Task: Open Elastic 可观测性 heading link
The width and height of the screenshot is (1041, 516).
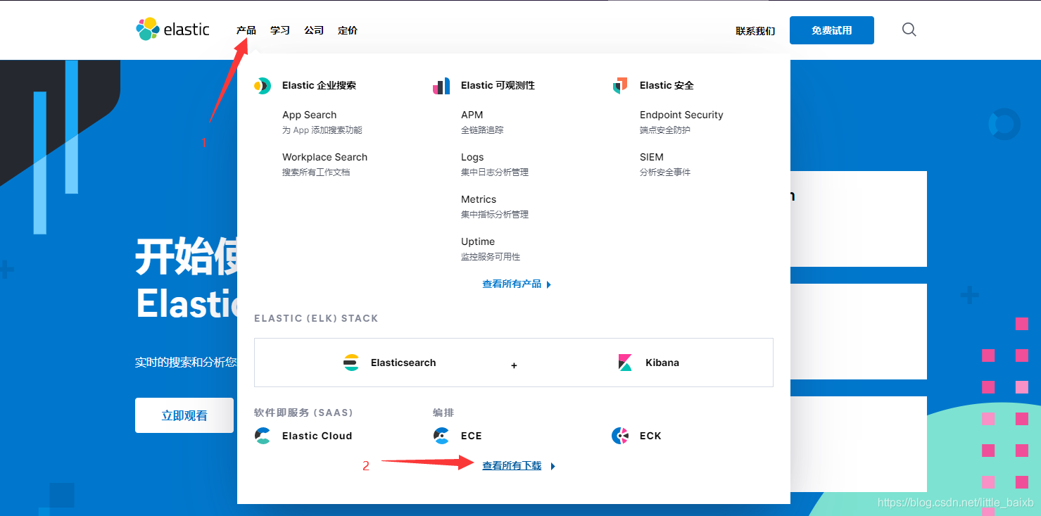Action: coord(498,85)
